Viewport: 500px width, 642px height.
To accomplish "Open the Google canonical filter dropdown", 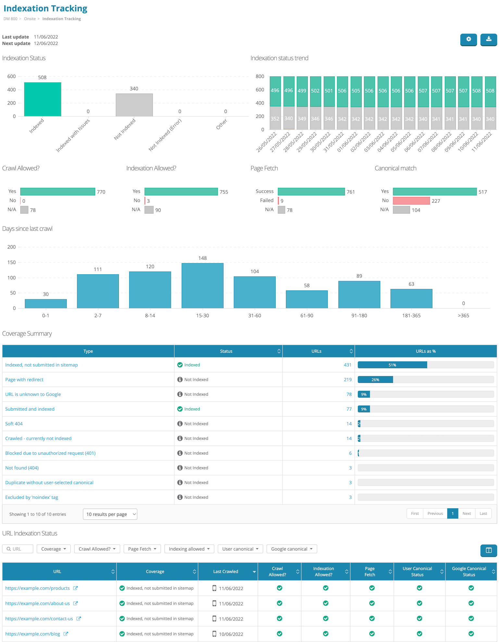I will 292,549.
